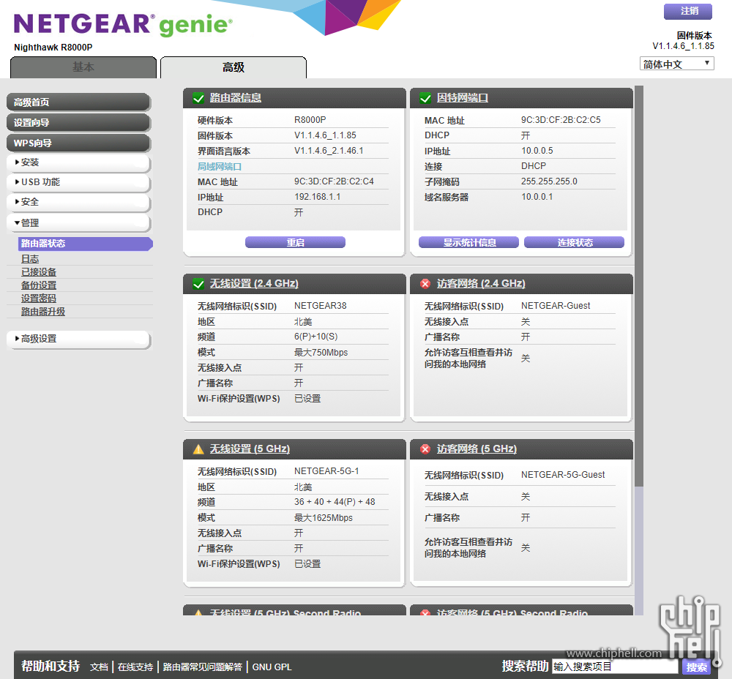The height and width of the screenshot is (679, 732).
Task: Switch to the 基本 tab
Action: point(83,67)
